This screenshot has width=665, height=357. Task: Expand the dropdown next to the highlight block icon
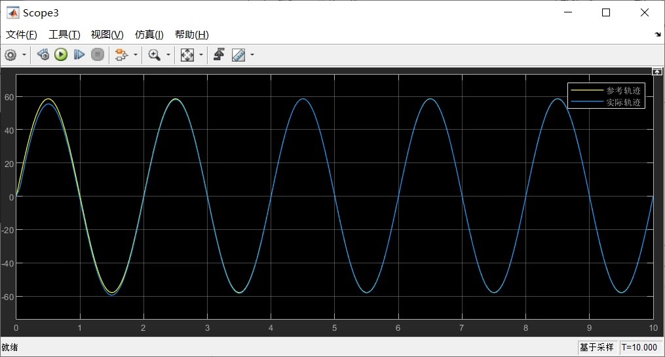coord(136,54)
